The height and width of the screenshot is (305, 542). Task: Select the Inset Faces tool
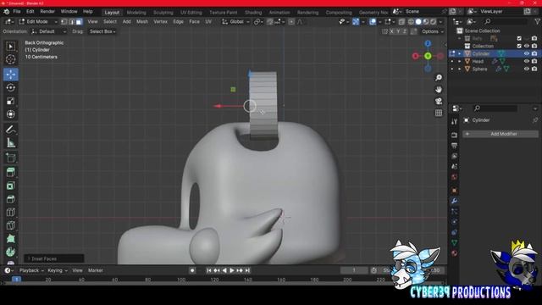(11, 186)
